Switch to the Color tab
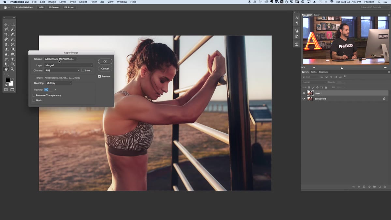Image resolution: width=391 pixels, height=220 pixels. pos(317,15)
